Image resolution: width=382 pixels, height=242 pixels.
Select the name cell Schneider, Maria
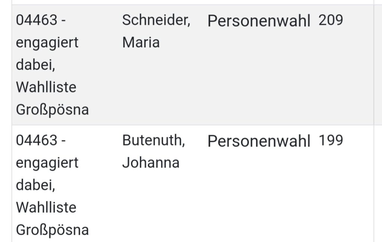click(x=156, y=31)
